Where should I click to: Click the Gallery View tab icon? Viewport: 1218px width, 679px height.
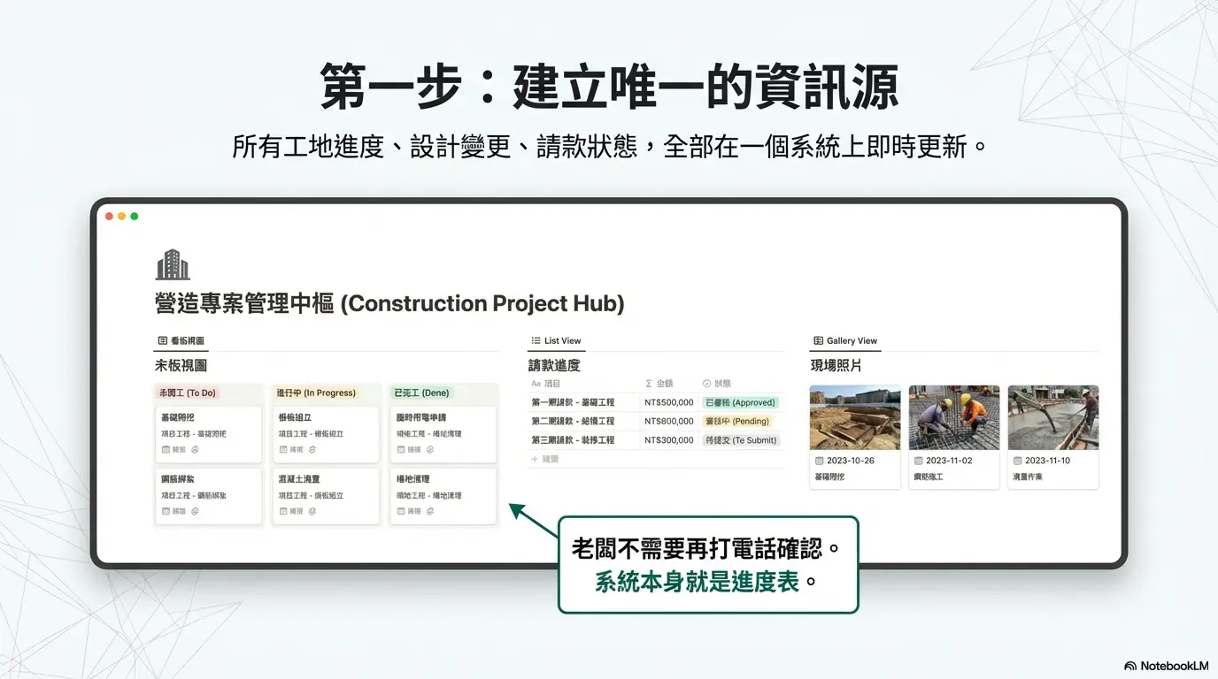[818, 340]
